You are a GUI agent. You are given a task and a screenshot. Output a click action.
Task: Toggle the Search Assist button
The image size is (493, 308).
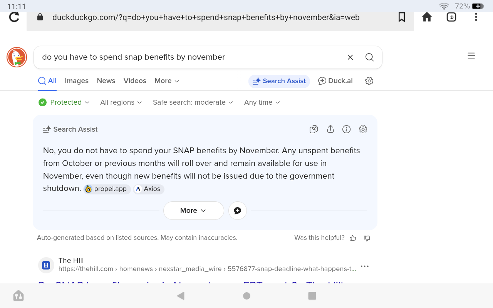tap(279, 81)
